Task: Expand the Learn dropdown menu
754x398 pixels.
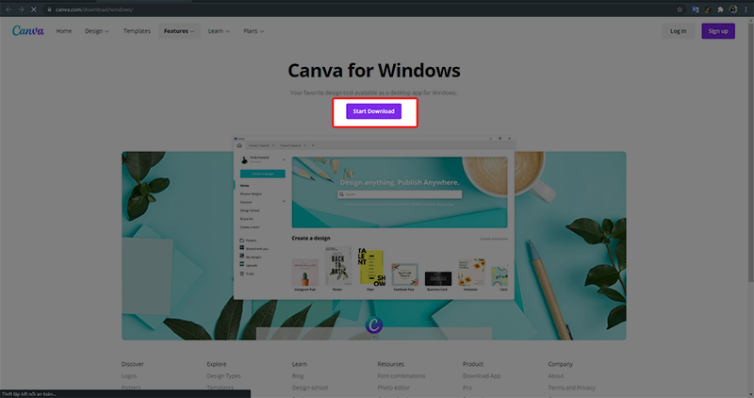Action: 219,31
